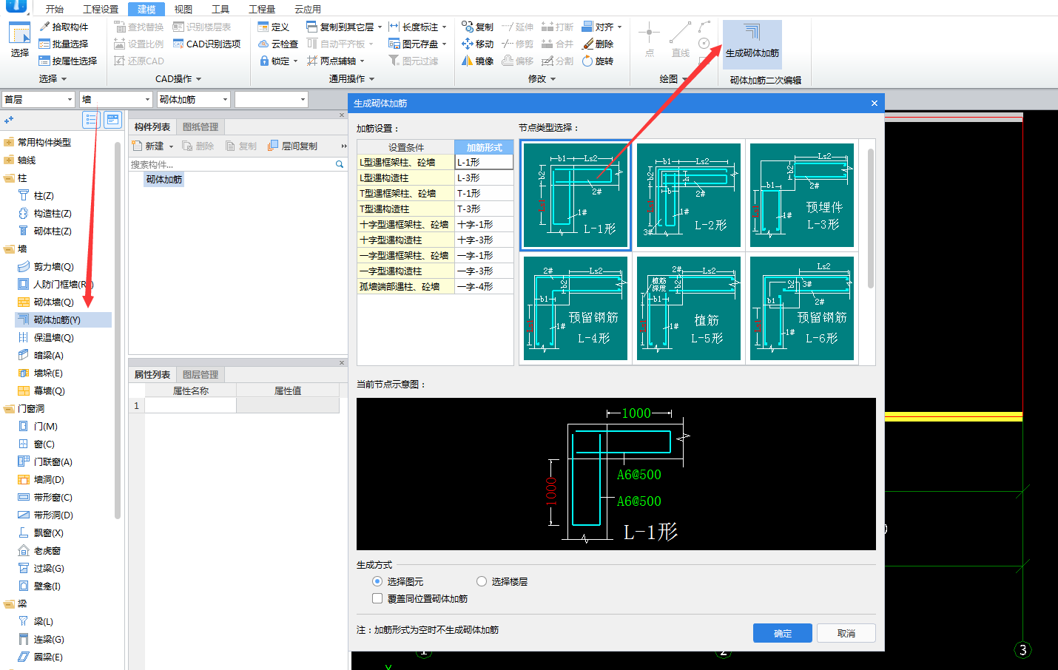Click the 确定 button in the dialog
The height and width of the screenshot is (670, 1058).
(783, 633)
